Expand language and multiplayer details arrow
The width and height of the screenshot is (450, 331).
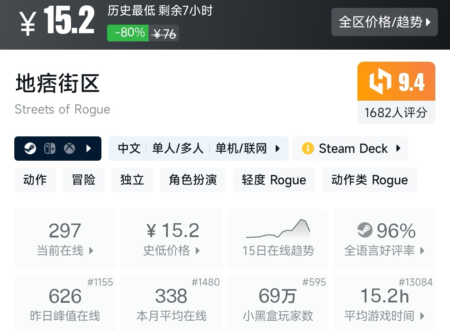point(277,149)
